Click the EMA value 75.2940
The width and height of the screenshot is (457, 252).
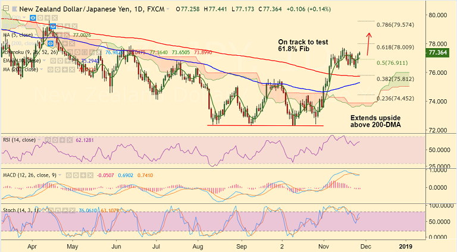pos(90,61)
